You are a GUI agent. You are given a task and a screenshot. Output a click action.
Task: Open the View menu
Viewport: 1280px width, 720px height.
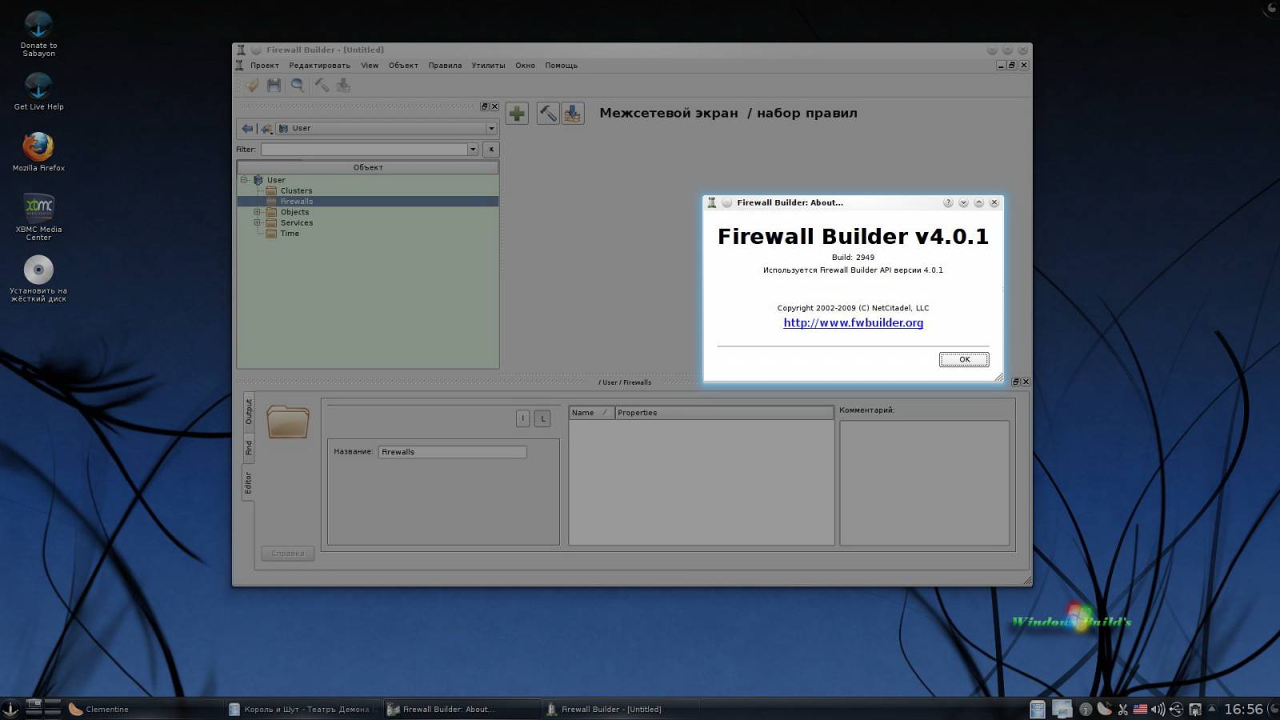point(370,66)
